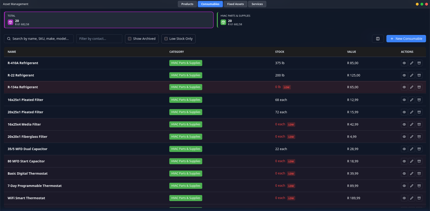The width and height of the screenshot is (430, 211).
Task: Enable the Show Archived checkbox
Action: tap(130, 39)
